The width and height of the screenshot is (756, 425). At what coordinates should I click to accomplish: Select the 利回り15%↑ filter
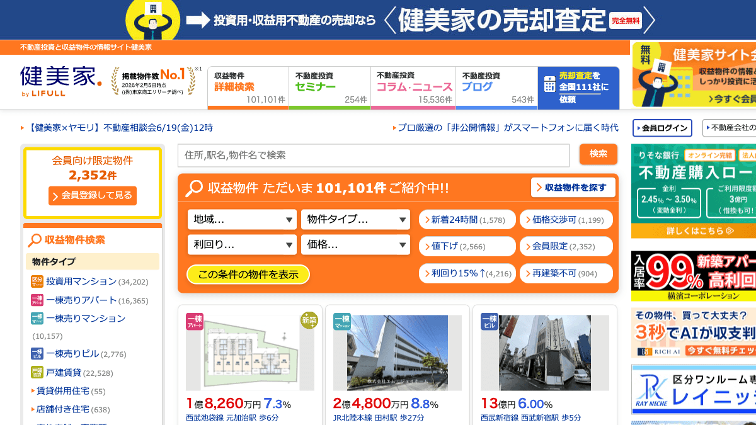(467, 274)
